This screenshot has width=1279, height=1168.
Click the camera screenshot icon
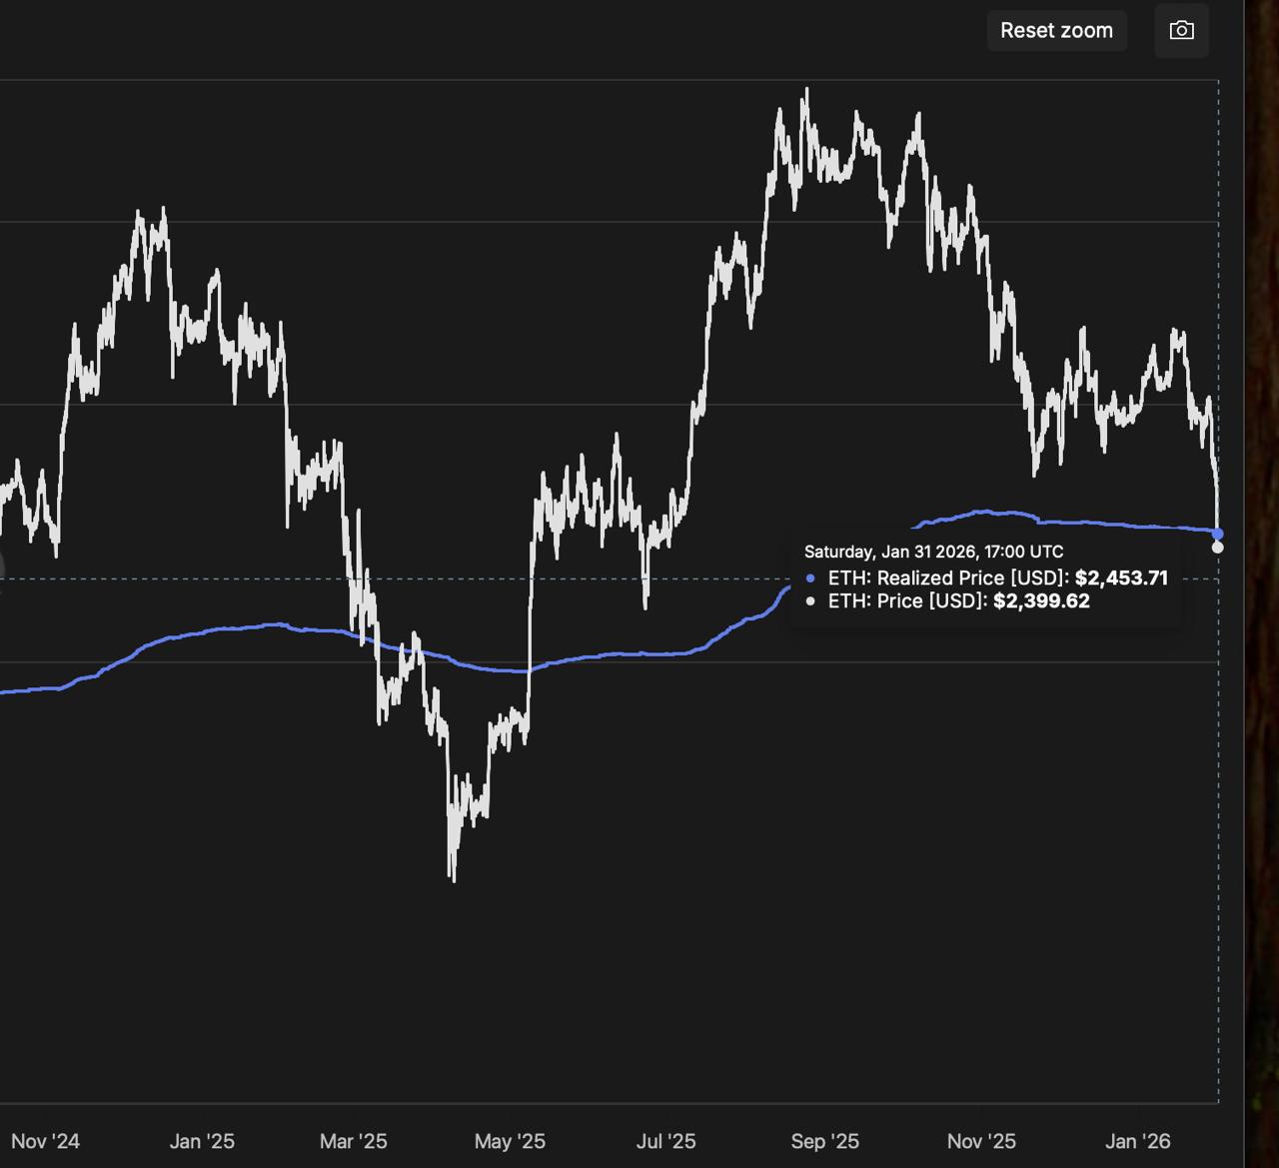(1181, 31)
